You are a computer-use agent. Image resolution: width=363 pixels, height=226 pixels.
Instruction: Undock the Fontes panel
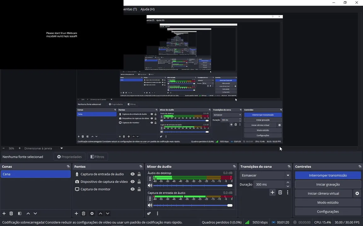(141, 166)
